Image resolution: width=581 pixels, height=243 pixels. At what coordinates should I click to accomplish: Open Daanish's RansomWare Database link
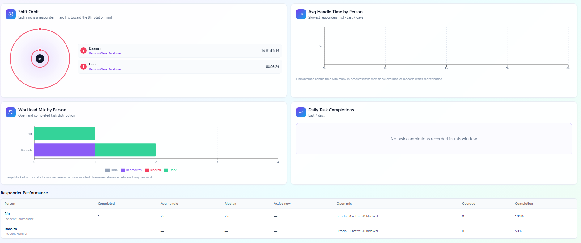(105, 53)
